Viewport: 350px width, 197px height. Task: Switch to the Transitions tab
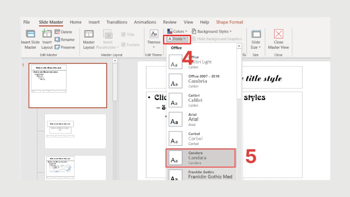coord(117,22)
